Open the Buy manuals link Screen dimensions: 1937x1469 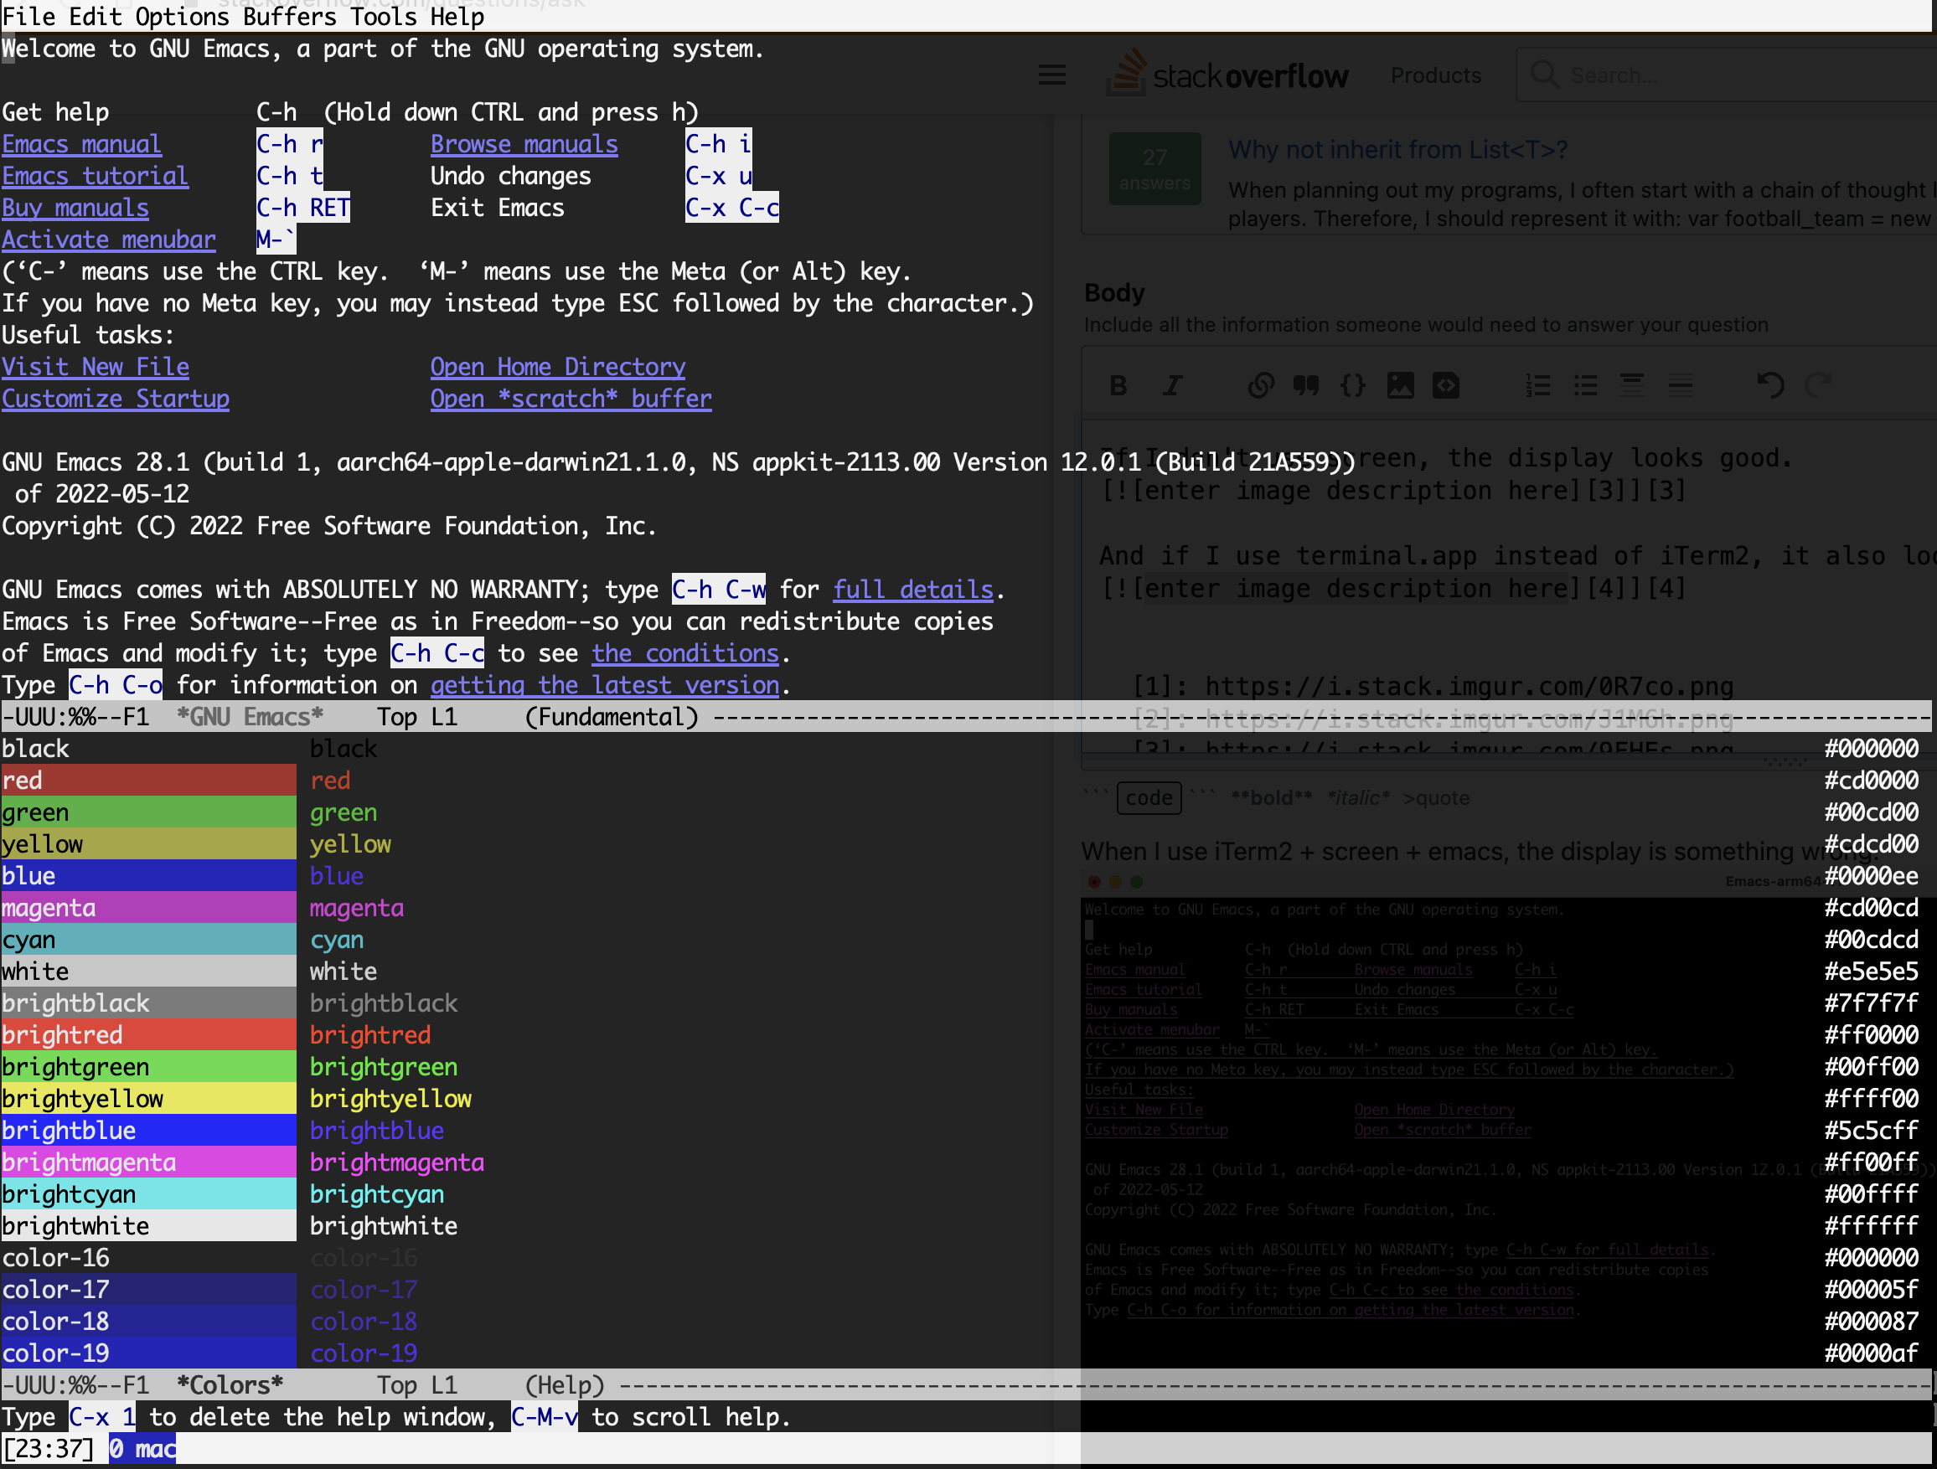[x=75, y=208]
